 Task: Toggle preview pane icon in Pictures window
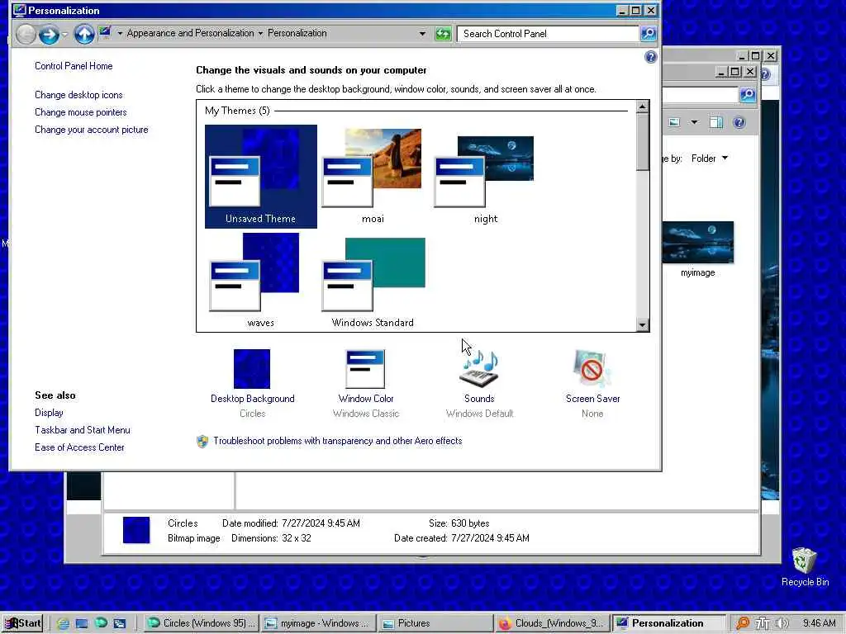[716, 122]
